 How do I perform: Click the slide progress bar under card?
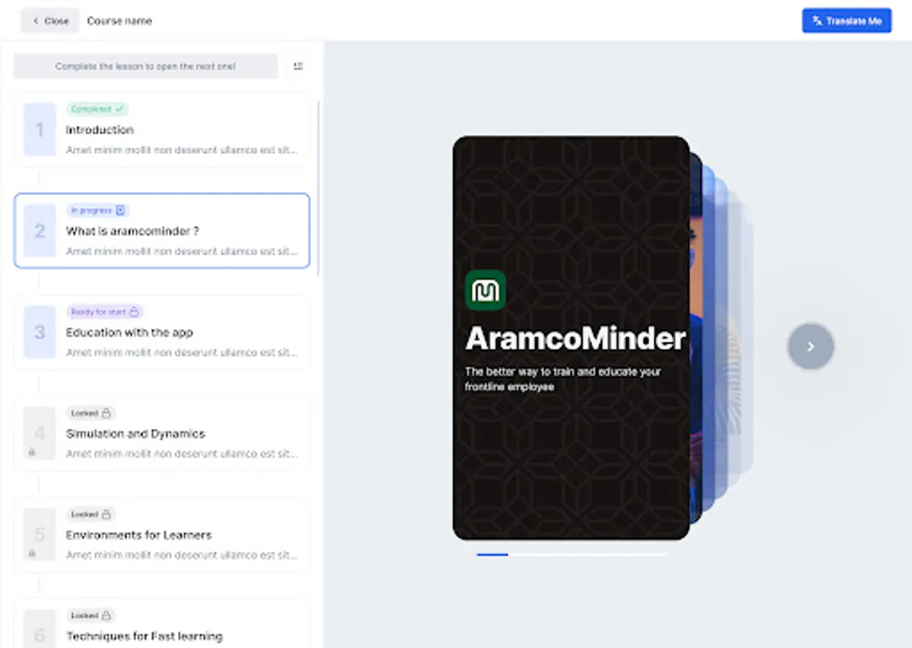tap(571, 554)
